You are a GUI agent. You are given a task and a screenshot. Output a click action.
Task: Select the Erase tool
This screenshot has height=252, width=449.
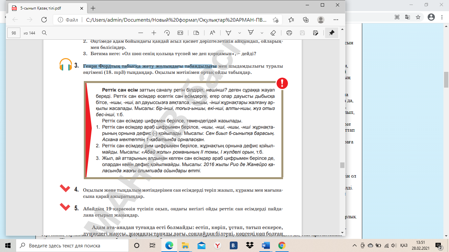point(273,33)
